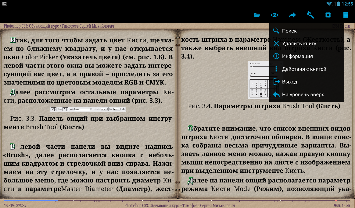355x208 pixels.
Task: Click the book title header at top left
Action: point(59,26)
